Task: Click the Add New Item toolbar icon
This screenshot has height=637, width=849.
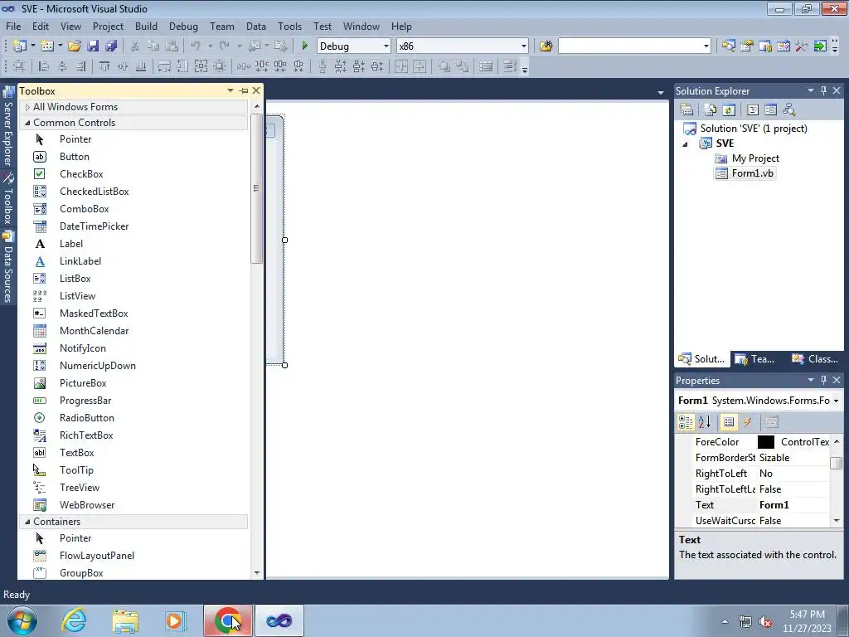Action: pos(47,46)
